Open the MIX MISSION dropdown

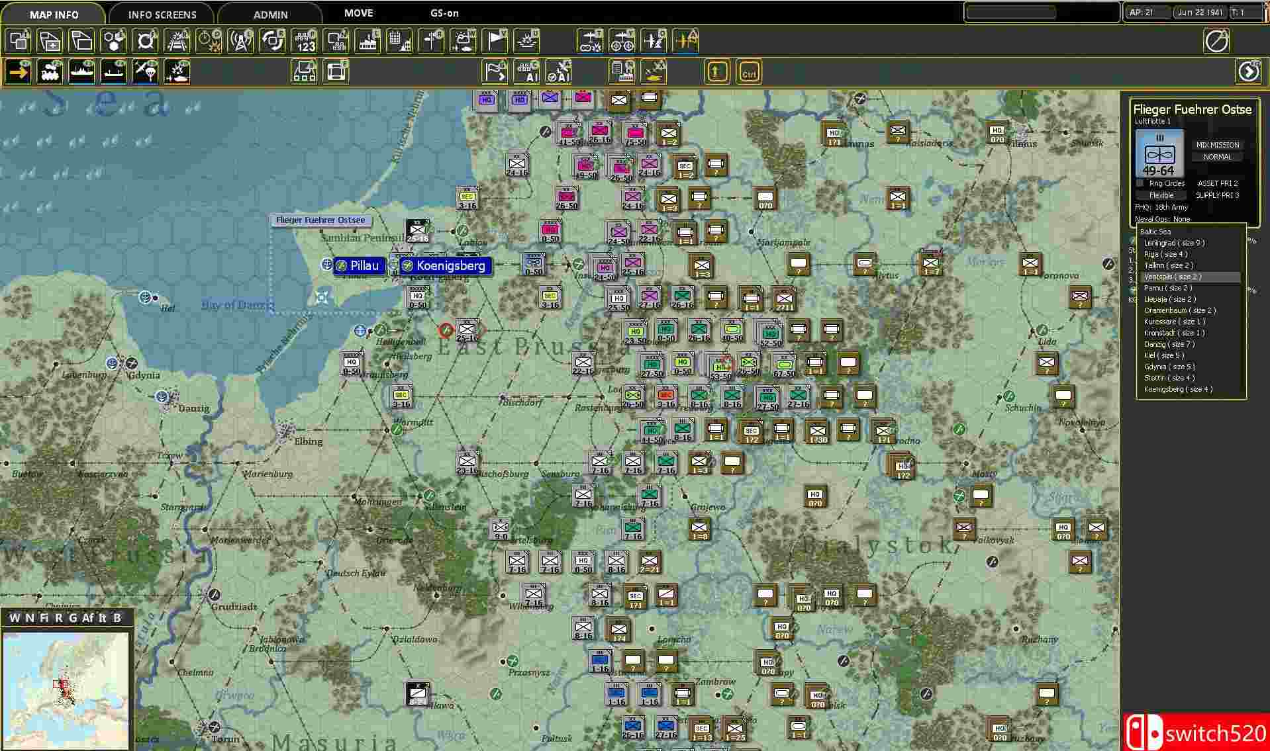coord(1217,145)
